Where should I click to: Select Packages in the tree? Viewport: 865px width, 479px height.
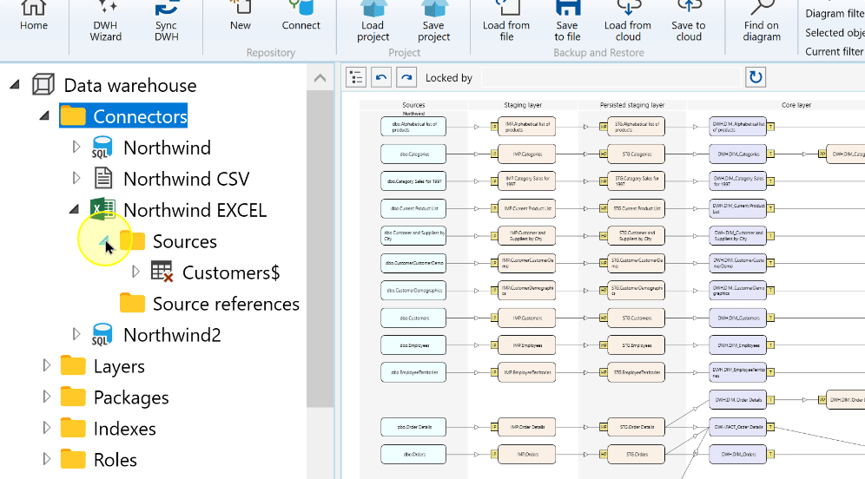click(131, 397)
